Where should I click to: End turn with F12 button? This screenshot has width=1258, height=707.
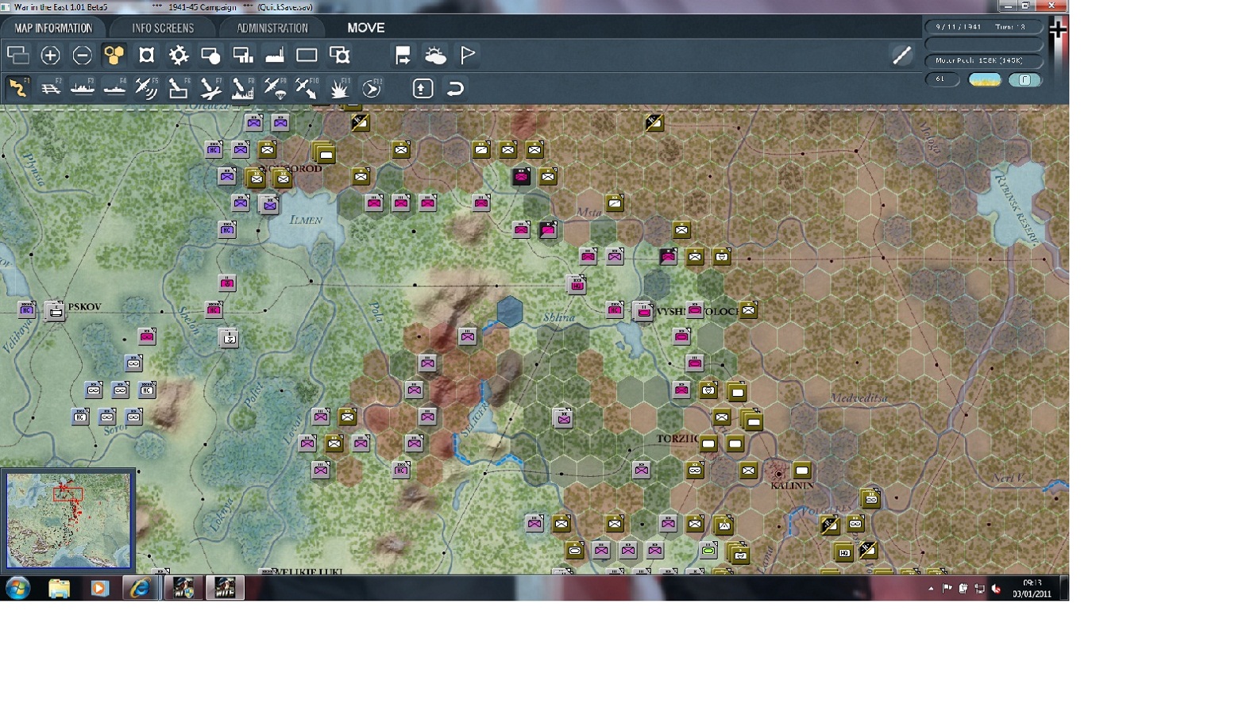pyautogui.click(x=372, y=87)
